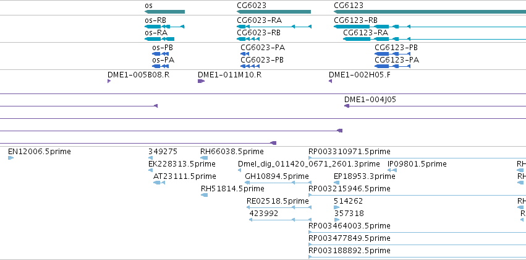
Task: Select the CG6023 gene bar
Action: point(274,12)
